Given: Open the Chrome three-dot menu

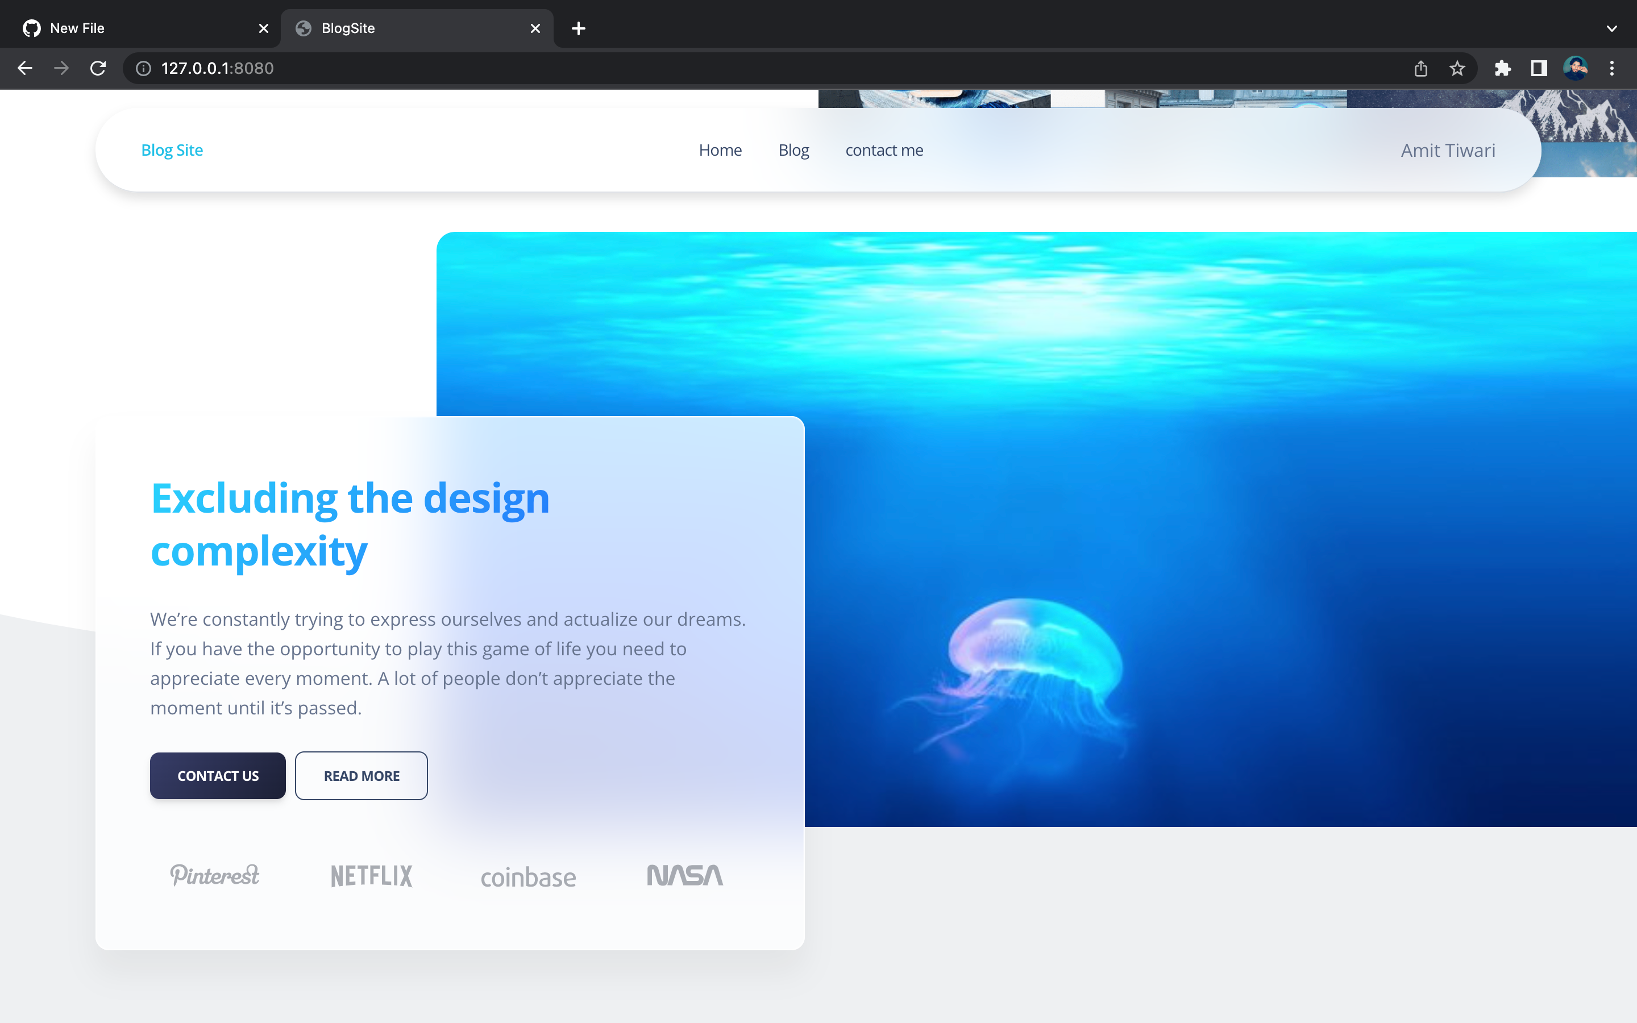Looking at the screenshot, I should click(x=1612, y=68).
